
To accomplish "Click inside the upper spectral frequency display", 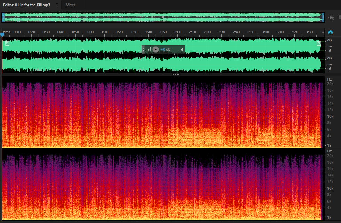I will click(163, 112).
